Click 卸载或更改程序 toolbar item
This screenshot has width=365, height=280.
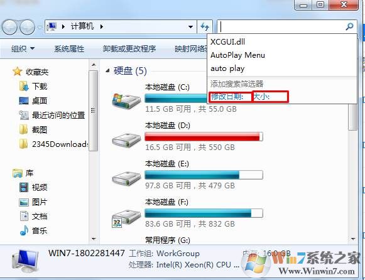[129, 48]
